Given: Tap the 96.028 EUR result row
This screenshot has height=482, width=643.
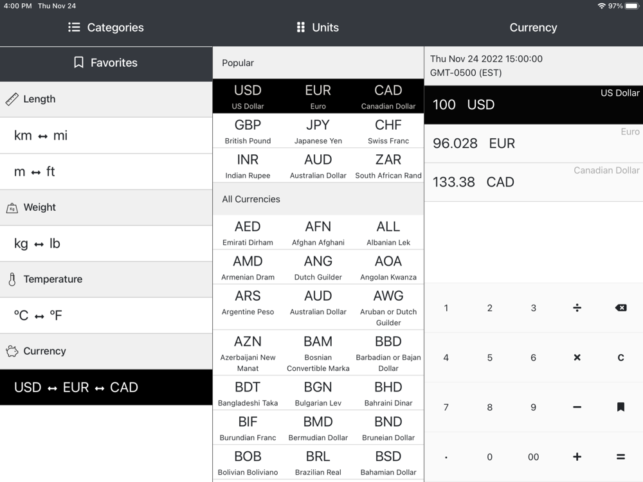Looking at the screenshot, I should tap(533, 143).
